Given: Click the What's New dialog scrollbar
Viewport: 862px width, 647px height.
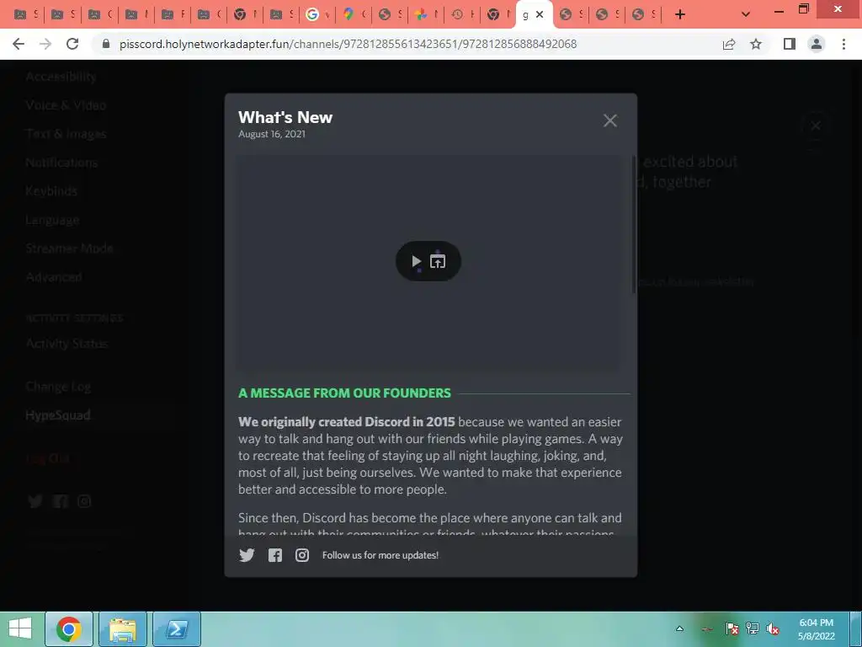Looking at the screenshot, I should click(634, 223).
